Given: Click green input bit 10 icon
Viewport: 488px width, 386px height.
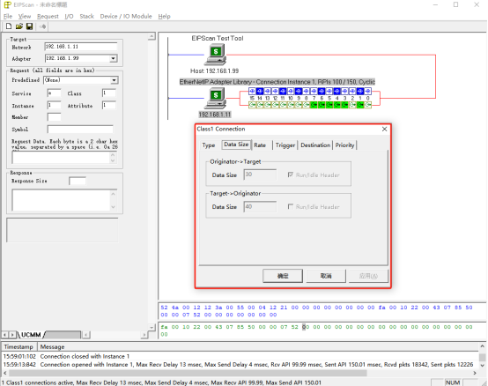Looking at the screenshot, I should pyautogui.click(x=291, y=105).
